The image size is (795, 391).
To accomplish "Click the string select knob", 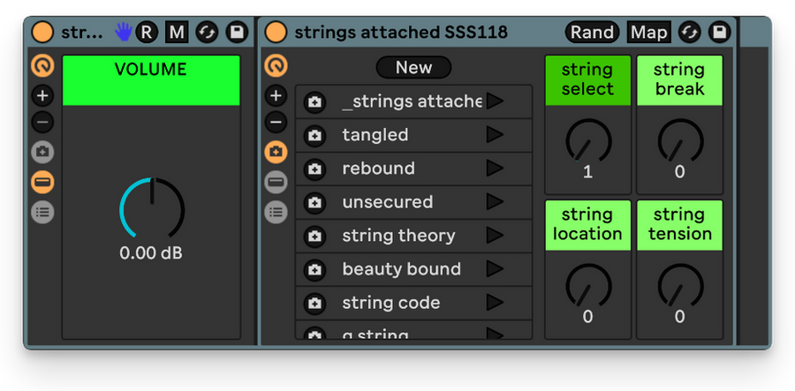I will click(x=588, y=141).
